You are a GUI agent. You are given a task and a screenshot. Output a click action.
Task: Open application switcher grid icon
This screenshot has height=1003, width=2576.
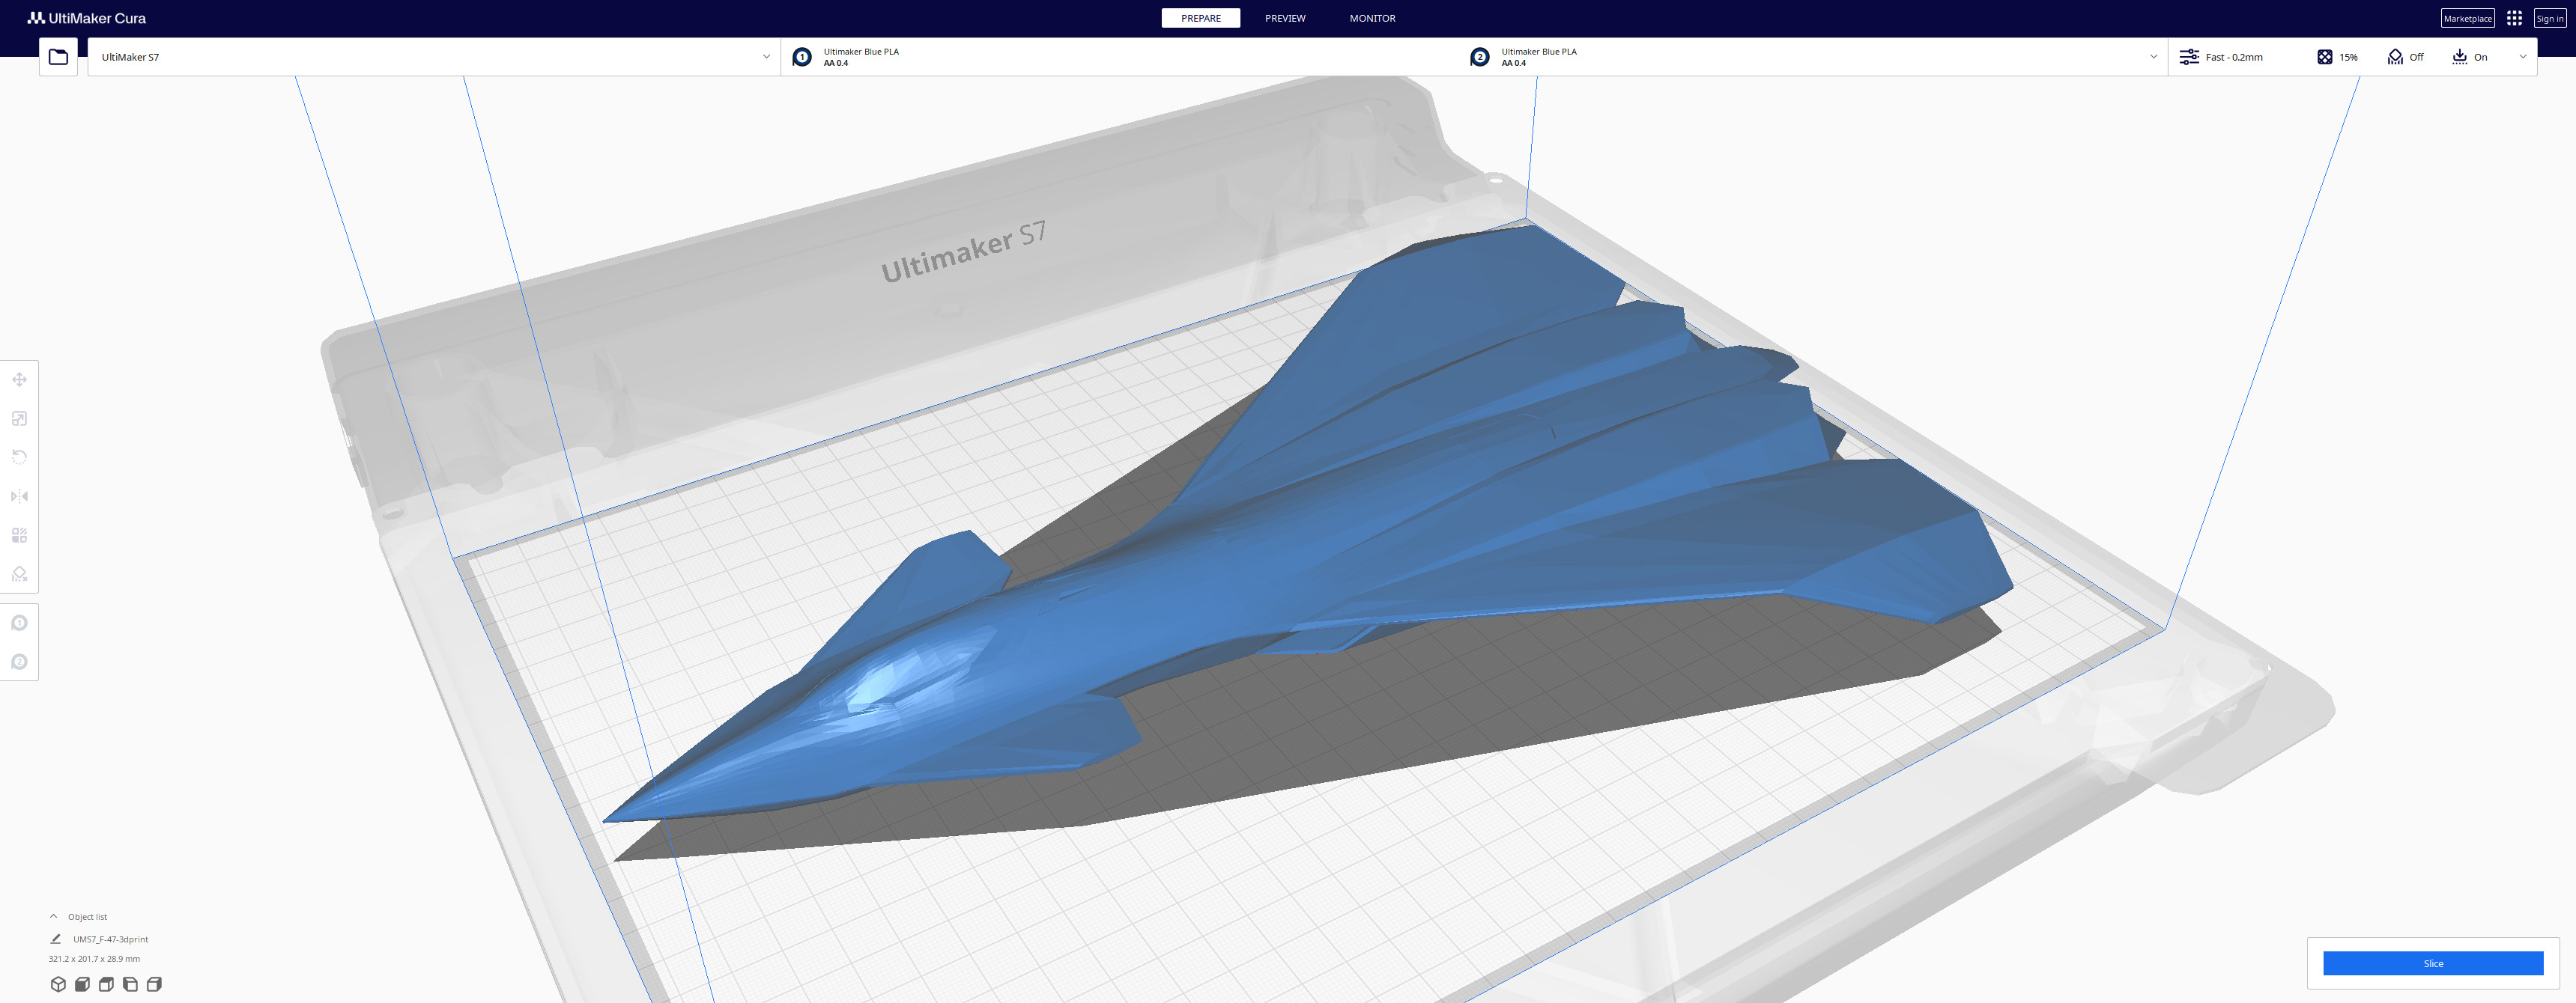click(x=2514, y=18)
